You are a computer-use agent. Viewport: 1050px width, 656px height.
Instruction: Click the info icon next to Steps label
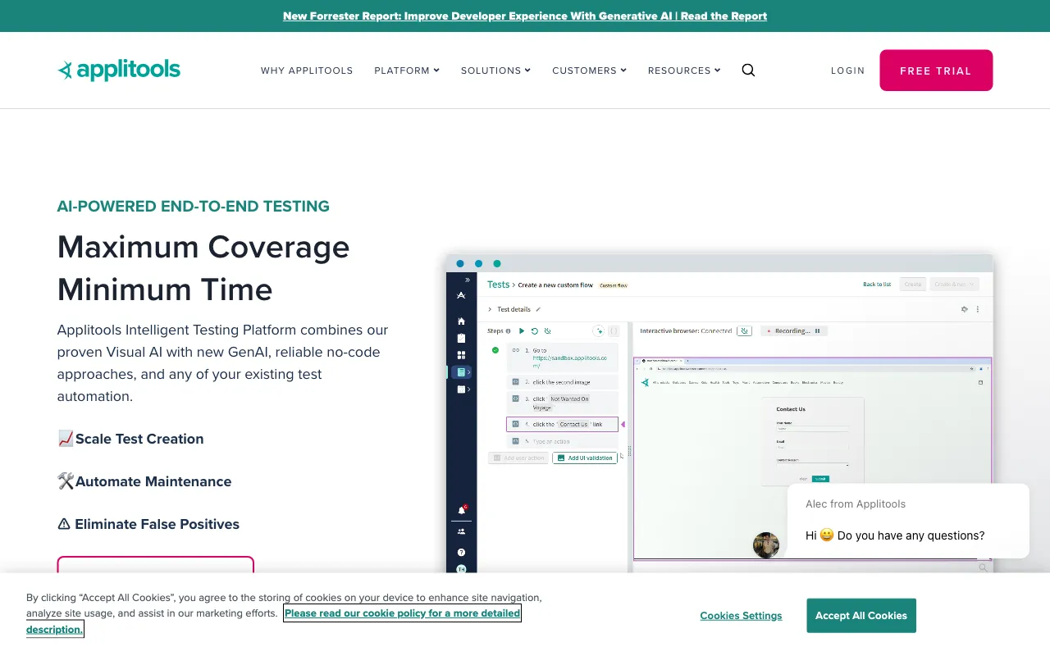point(508,331)
